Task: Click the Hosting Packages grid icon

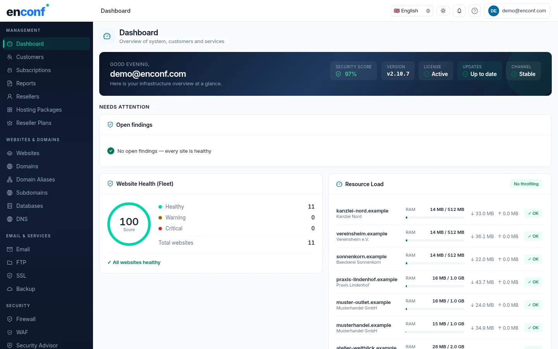Action: point(10,110)
